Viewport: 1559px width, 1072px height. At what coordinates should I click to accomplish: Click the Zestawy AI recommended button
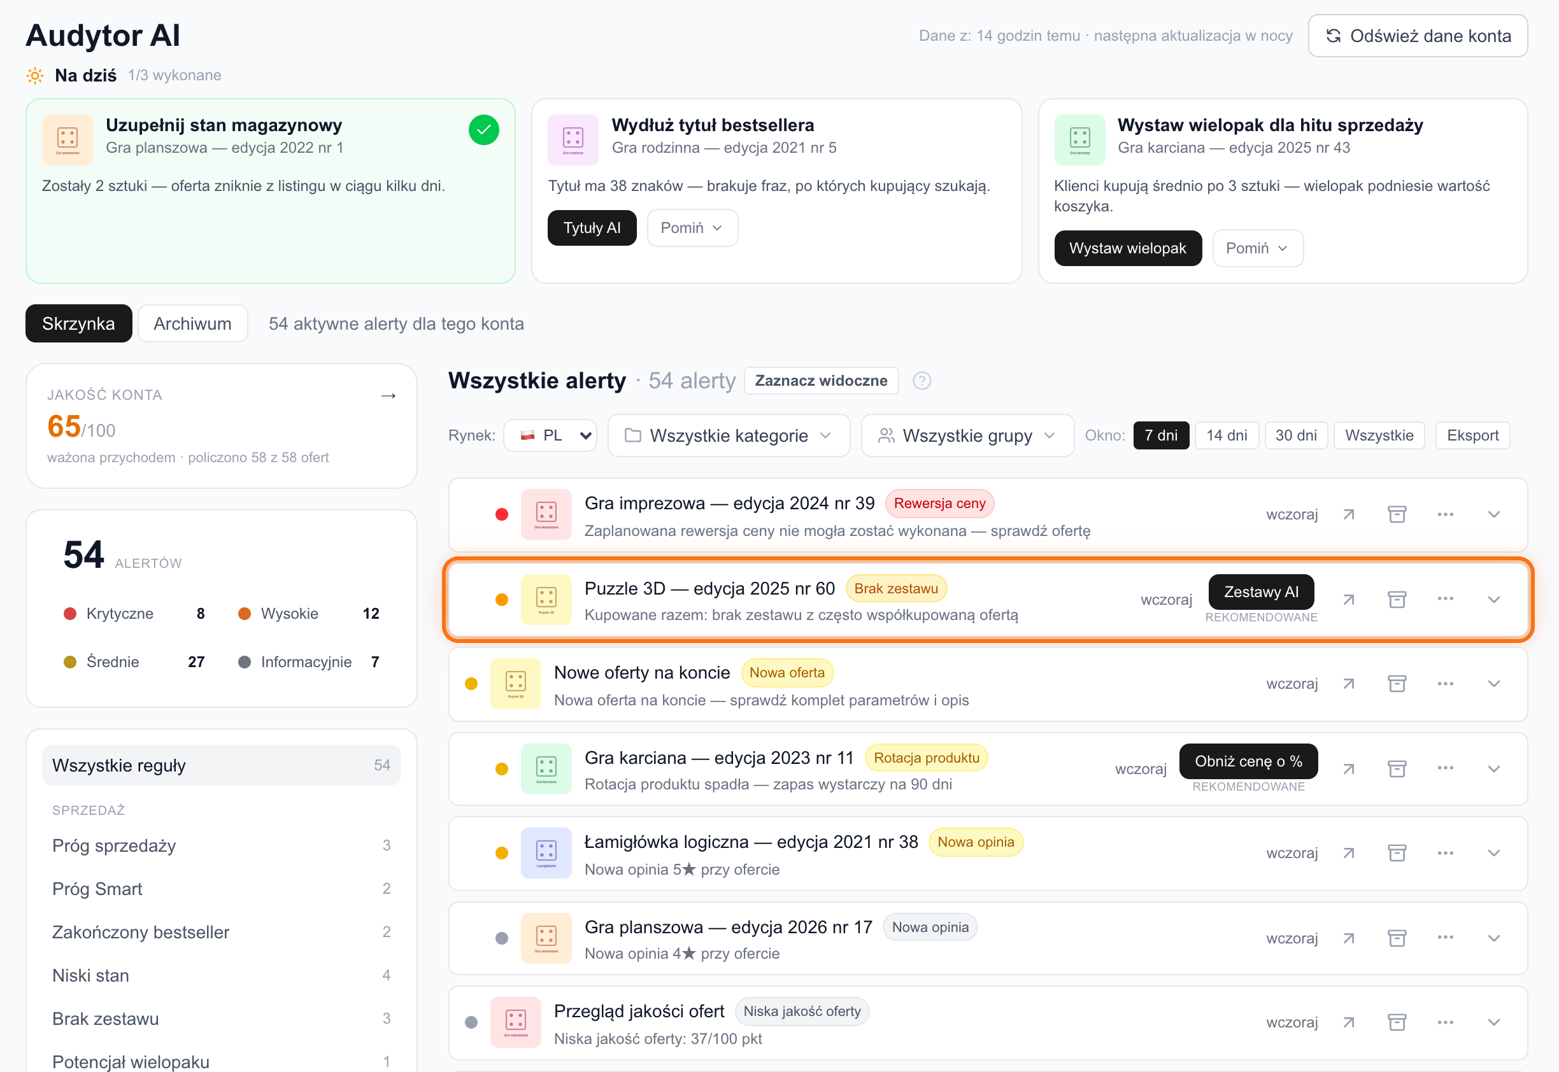point(1261,592)
